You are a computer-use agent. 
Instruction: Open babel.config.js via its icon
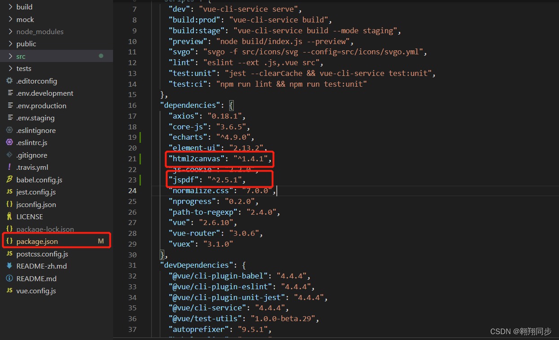point(10,179)
